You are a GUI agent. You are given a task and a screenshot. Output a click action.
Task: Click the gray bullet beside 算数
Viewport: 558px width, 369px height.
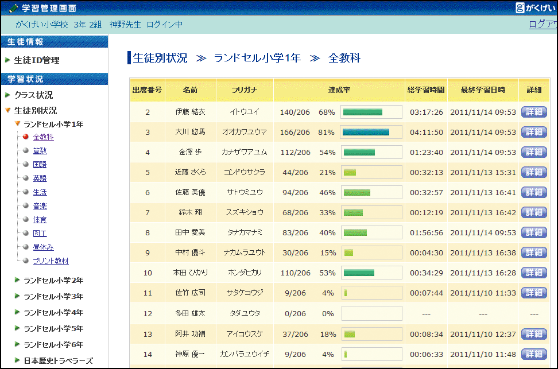click(26, 150)
